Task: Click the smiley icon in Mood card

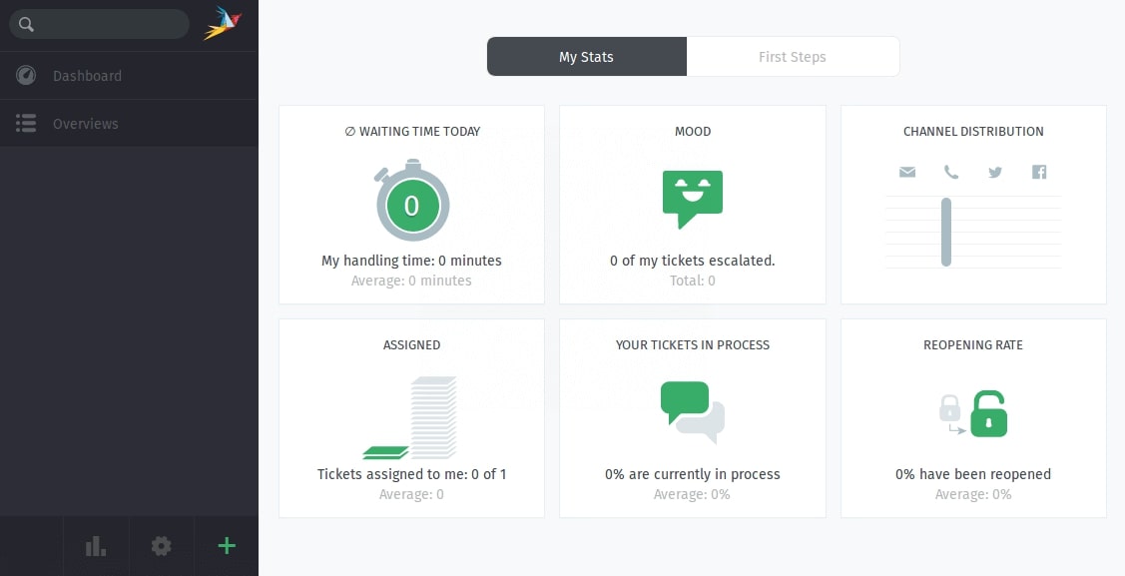Action: (692, 197)
